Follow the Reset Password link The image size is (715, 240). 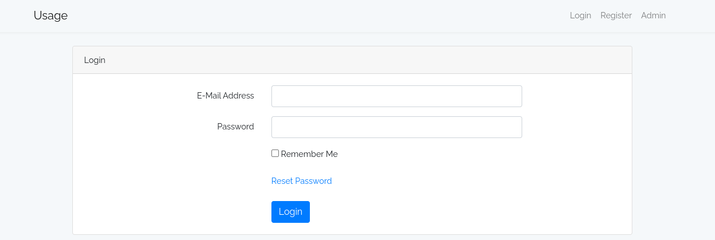pos(301,181)
